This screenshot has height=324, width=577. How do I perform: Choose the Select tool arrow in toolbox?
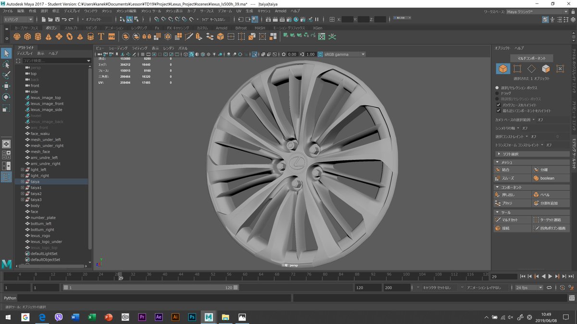tap(6, 53)
